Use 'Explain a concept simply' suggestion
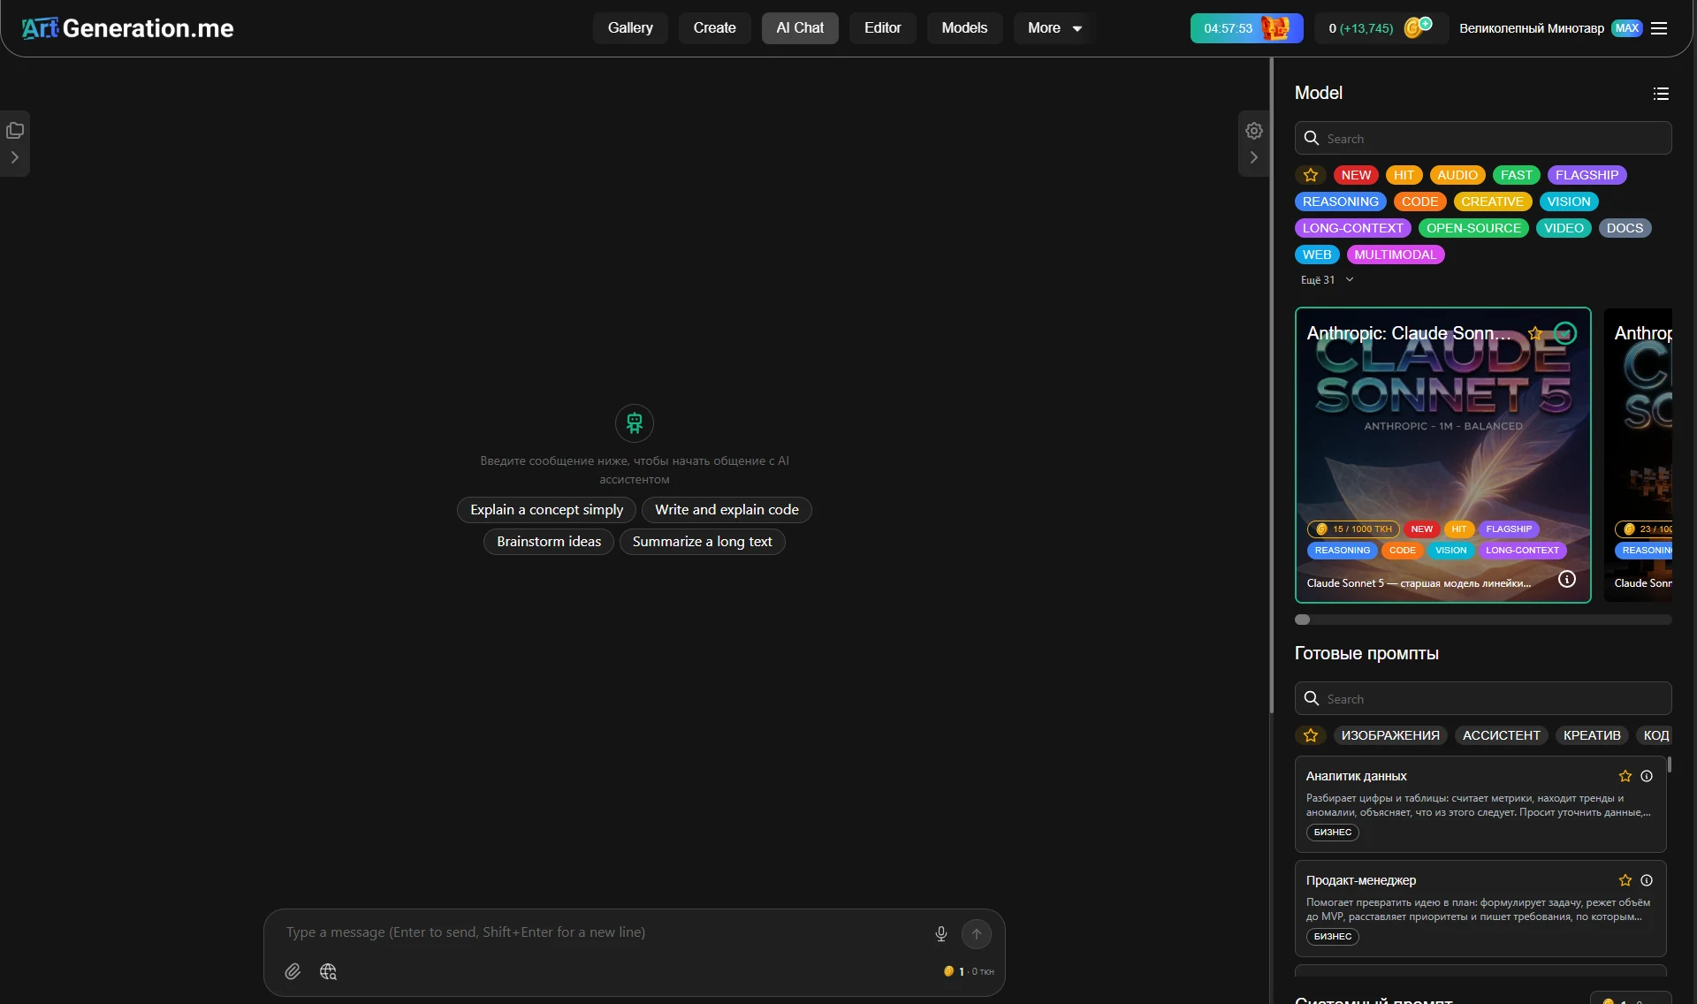 point(546,510)
